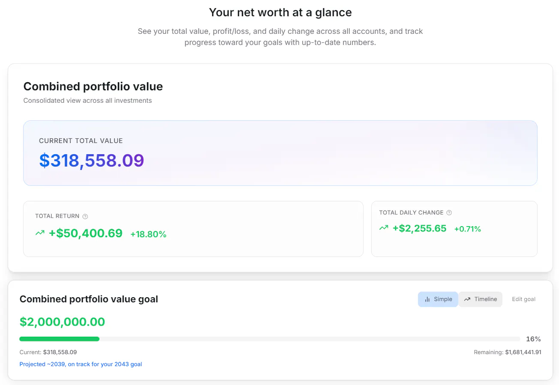Click the 16% progress label
Image resolution: width=559 pixels, height=385 pixels.
point(533,339)
